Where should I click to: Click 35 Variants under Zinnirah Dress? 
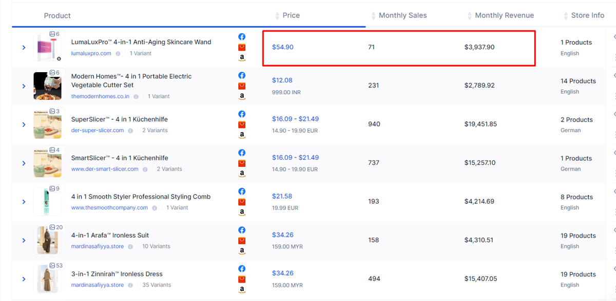click(x=156, y=285)
